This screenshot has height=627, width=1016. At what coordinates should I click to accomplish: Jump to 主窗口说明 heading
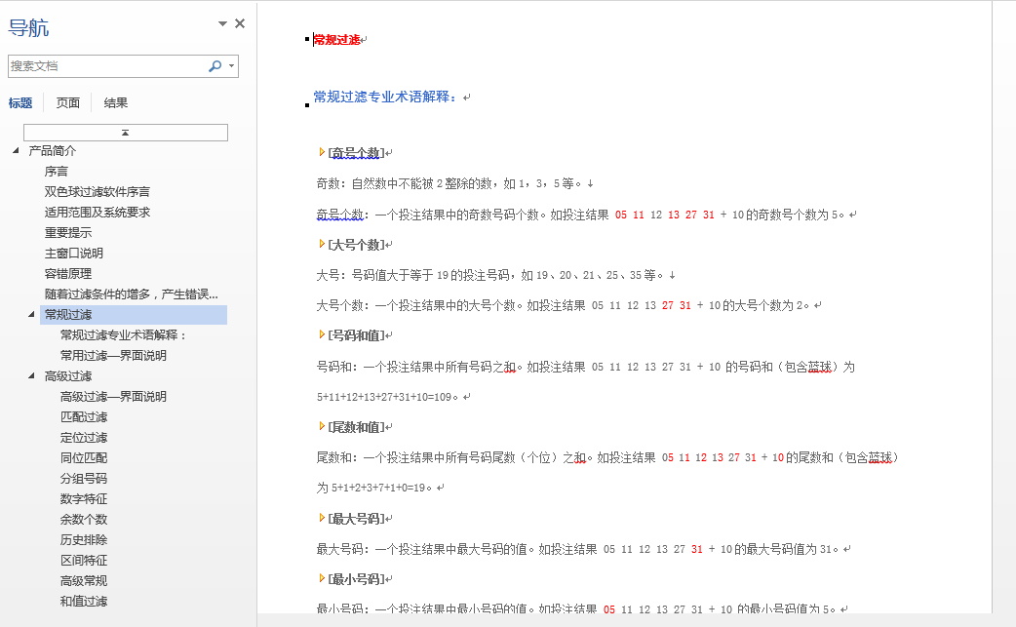click(74, 254)
